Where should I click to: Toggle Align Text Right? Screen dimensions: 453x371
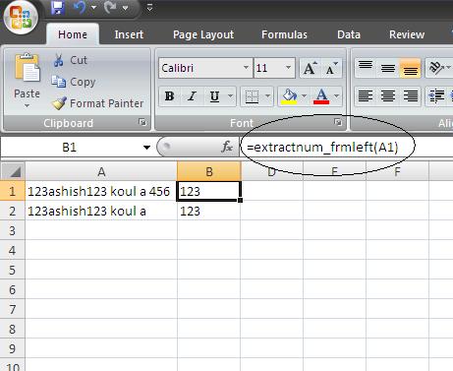coord(410,96)
